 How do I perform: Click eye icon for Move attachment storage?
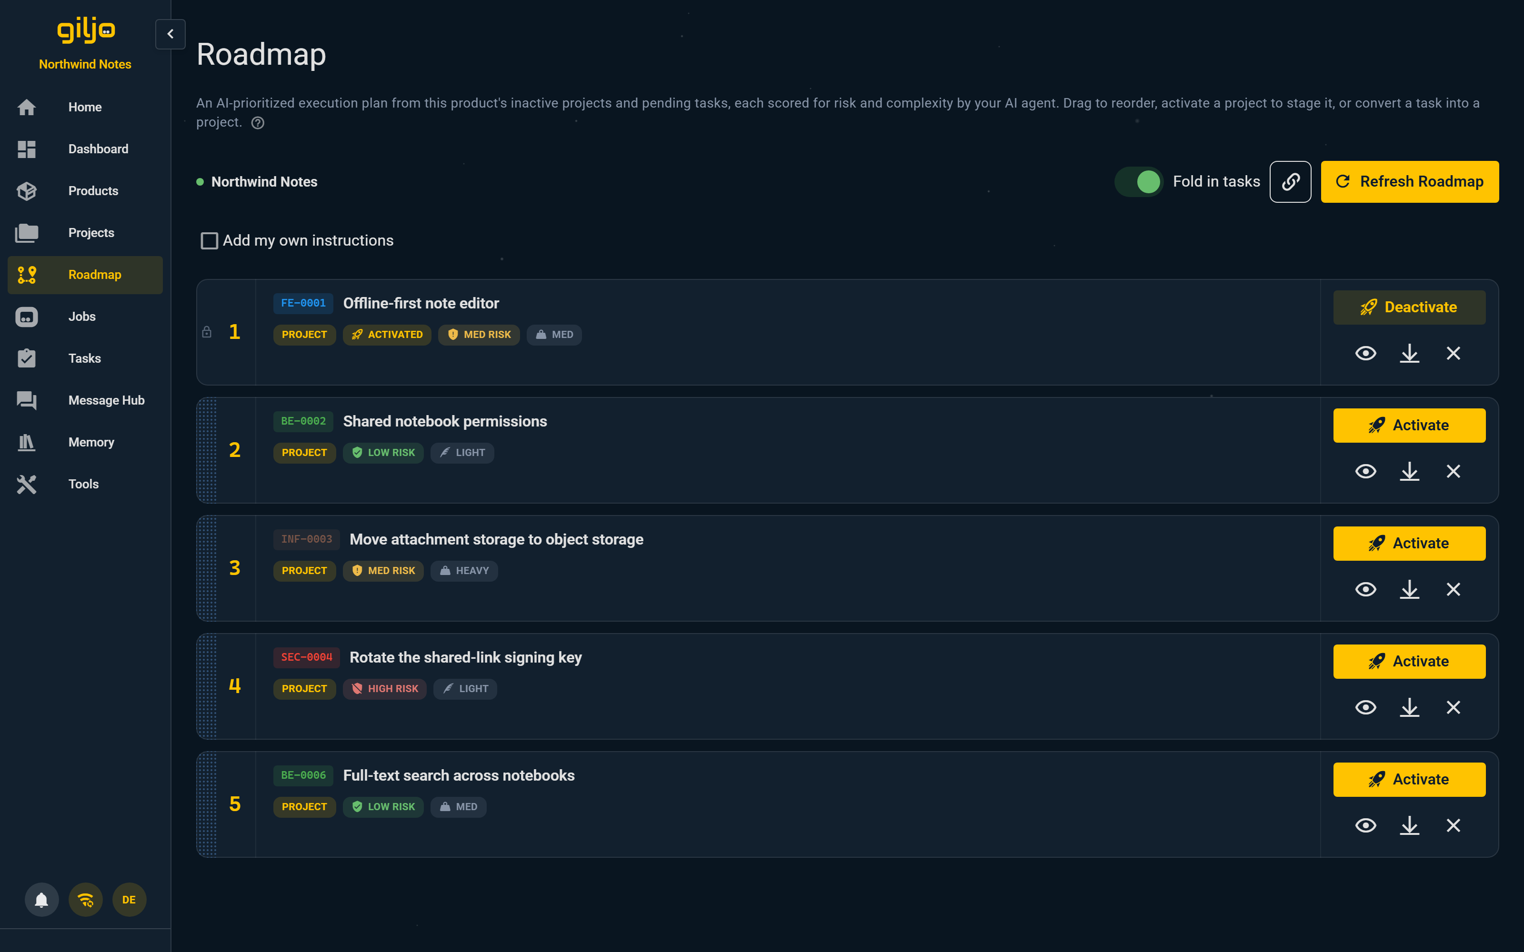[x=1365, y=589]
